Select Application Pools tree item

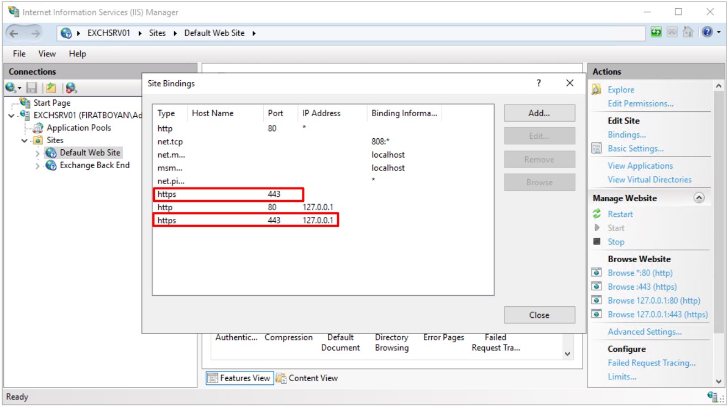click(78, 128)
